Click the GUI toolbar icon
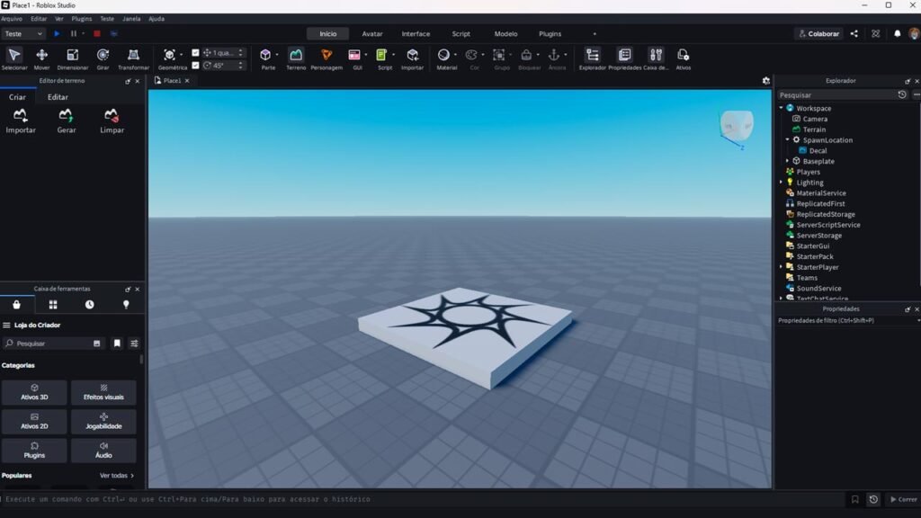 354,55
